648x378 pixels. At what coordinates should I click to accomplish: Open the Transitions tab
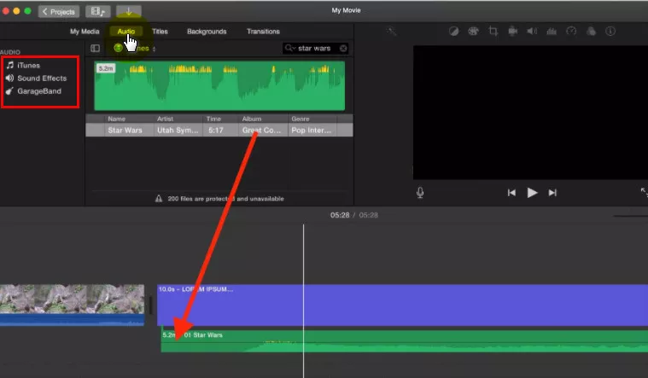click(x=263, y=32)
